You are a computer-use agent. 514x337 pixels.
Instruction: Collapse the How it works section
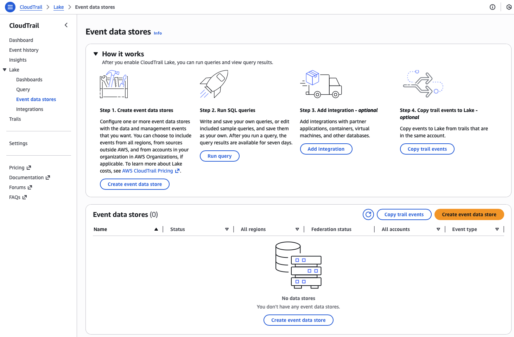tap(96, 54)
